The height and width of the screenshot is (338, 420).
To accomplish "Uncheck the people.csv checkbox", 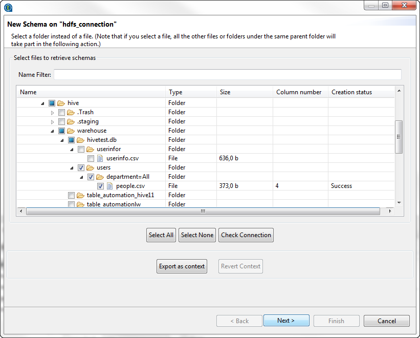I will [x=100, y=186].
